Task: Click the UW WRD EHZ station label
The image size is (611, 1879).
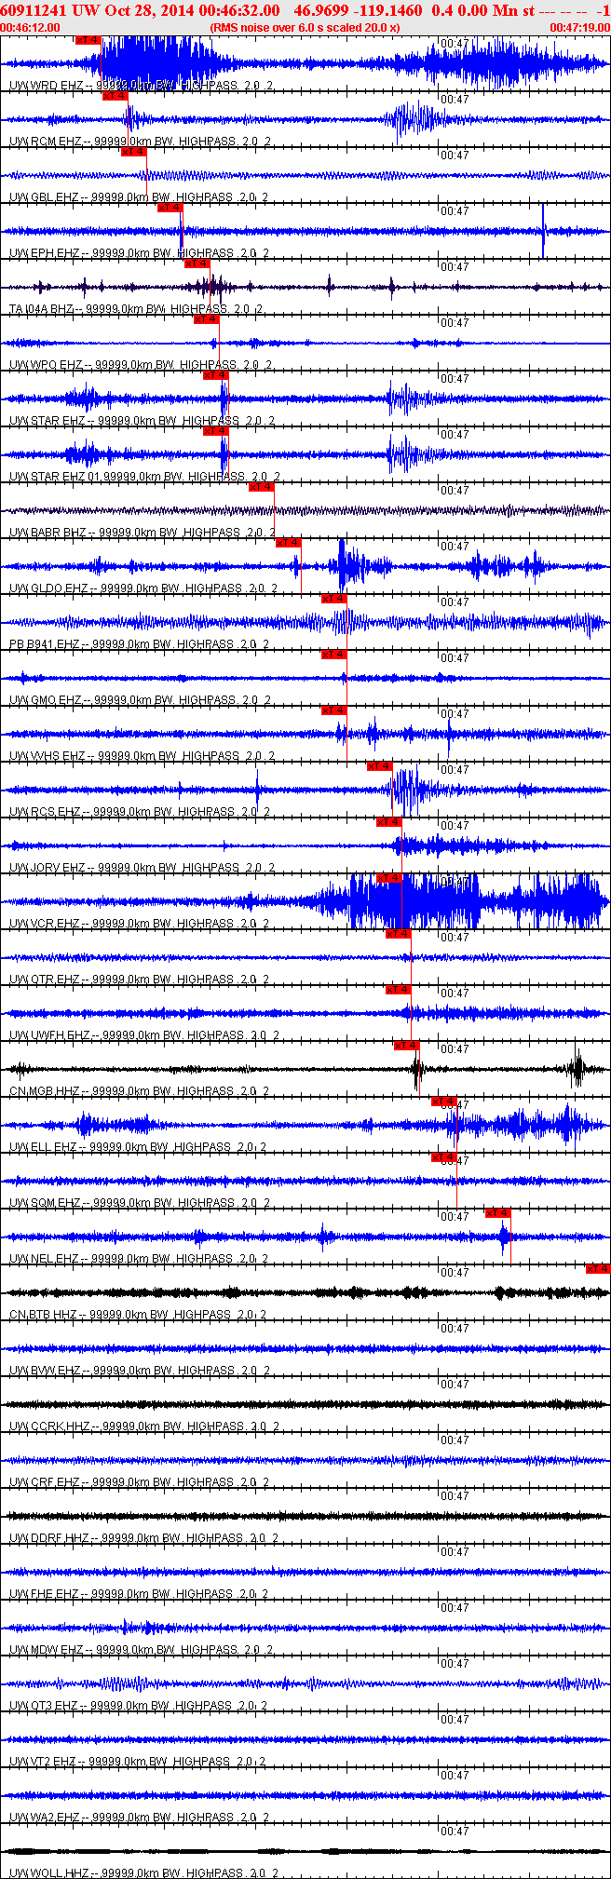Action: [x=46, y=86]
